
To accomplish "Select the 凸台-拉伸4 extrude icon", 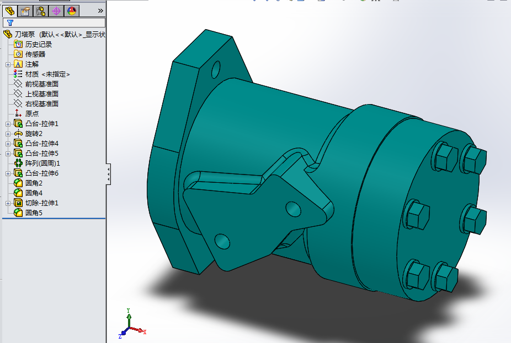I will point(18,143).
